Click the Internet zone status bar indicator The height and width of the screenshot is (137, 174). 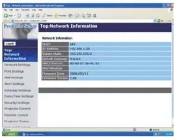tap(155, 130)
